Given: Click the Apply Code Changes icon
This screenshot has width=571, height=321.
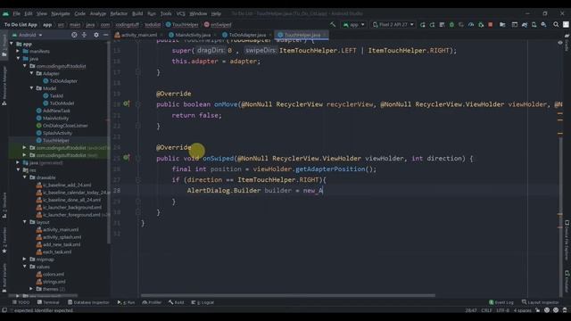Looking at the screenshot, I should [442, 25].
